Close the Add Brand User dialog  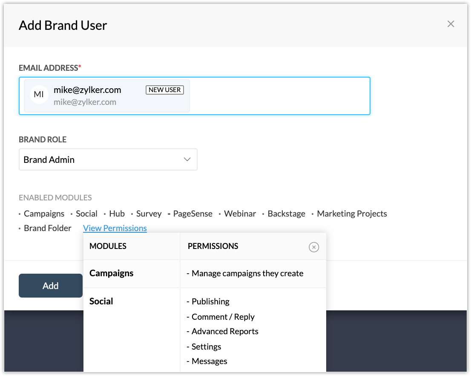click(x=451, y=24)
